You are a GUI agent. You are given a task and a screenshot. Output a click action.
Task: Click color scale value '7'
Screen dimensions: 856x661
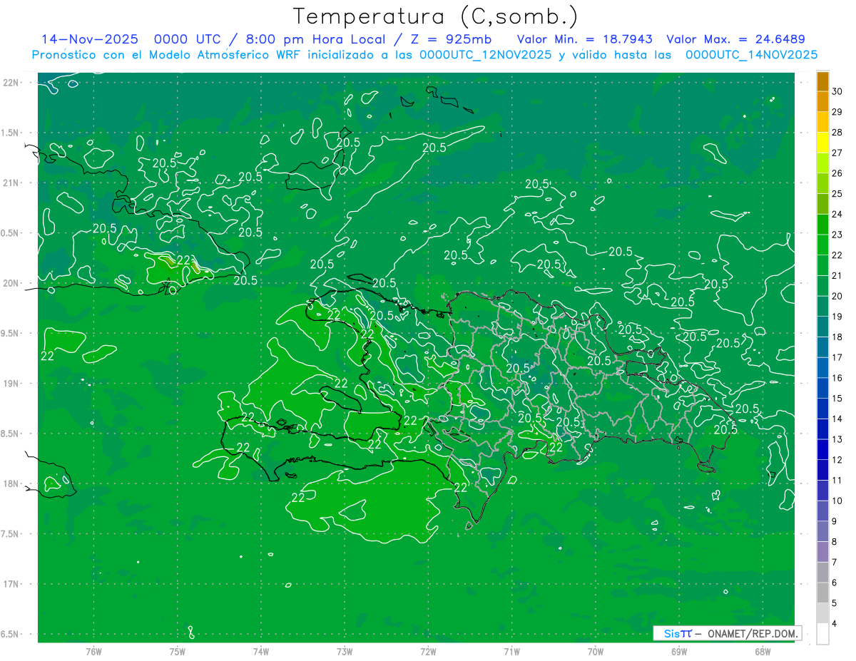pos(835,563)
